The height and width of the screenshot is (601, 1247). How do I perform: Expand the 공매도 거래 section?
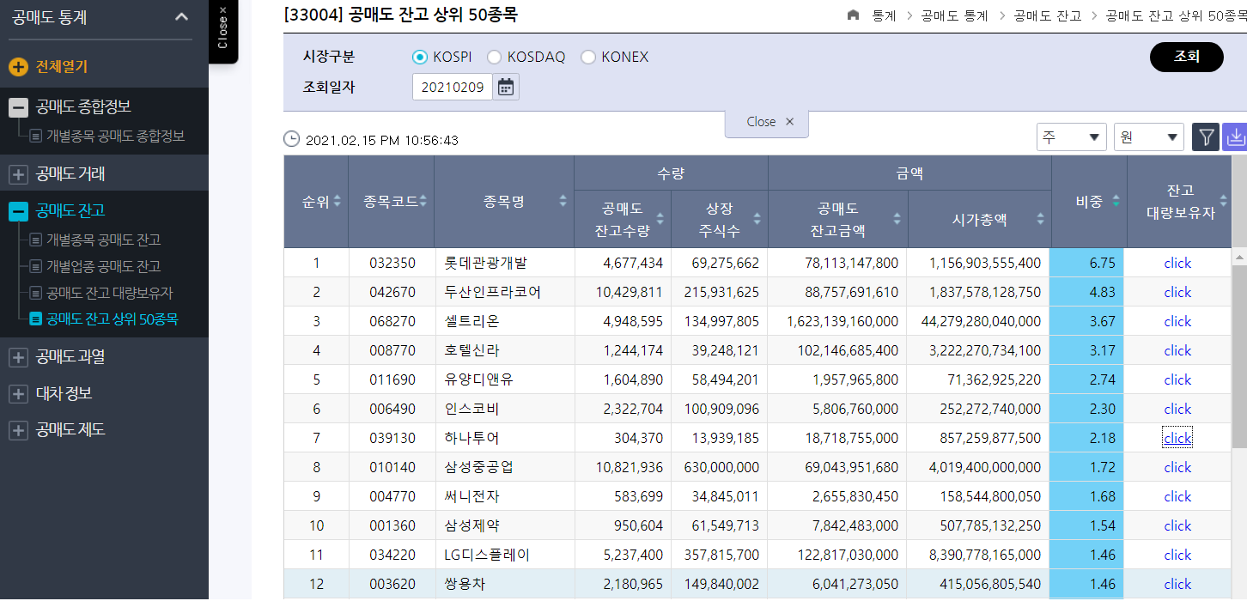18,174
